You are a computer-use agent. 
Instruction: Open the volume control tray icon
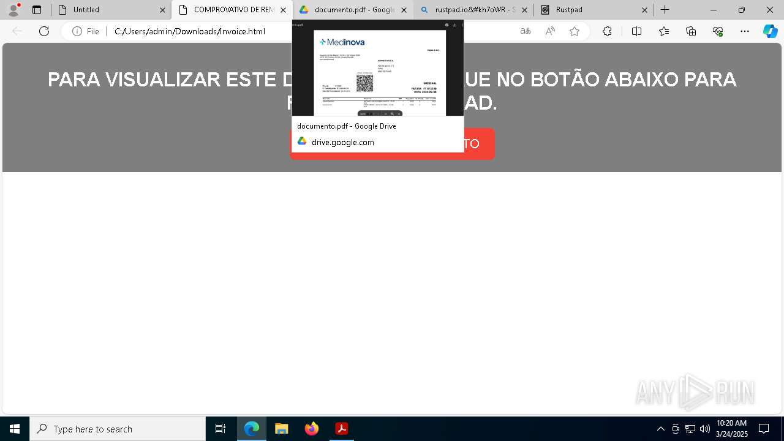[x=705, y=429]
